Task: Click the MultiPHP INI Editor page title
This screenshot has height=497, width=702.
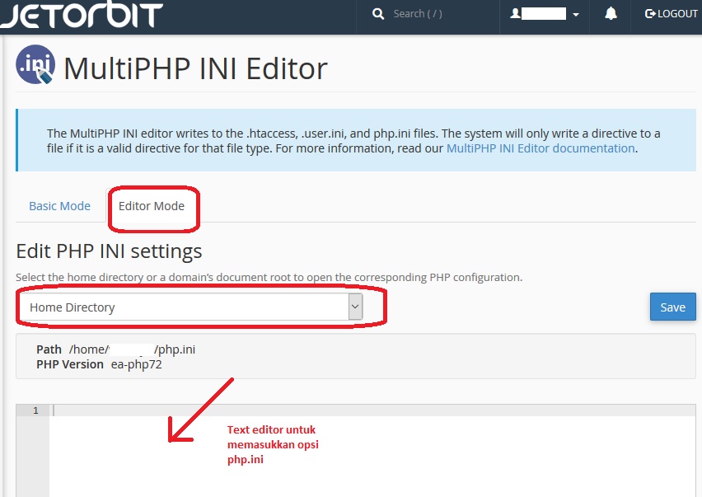Action: (x=195, y=68)
